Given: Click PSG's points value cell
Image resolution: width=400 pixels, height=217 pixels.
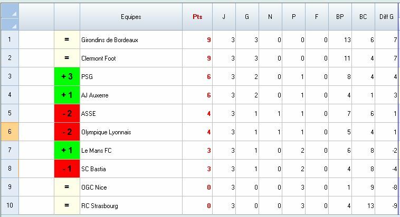Looking at the screenshot, I should click(x=197, y=77).
